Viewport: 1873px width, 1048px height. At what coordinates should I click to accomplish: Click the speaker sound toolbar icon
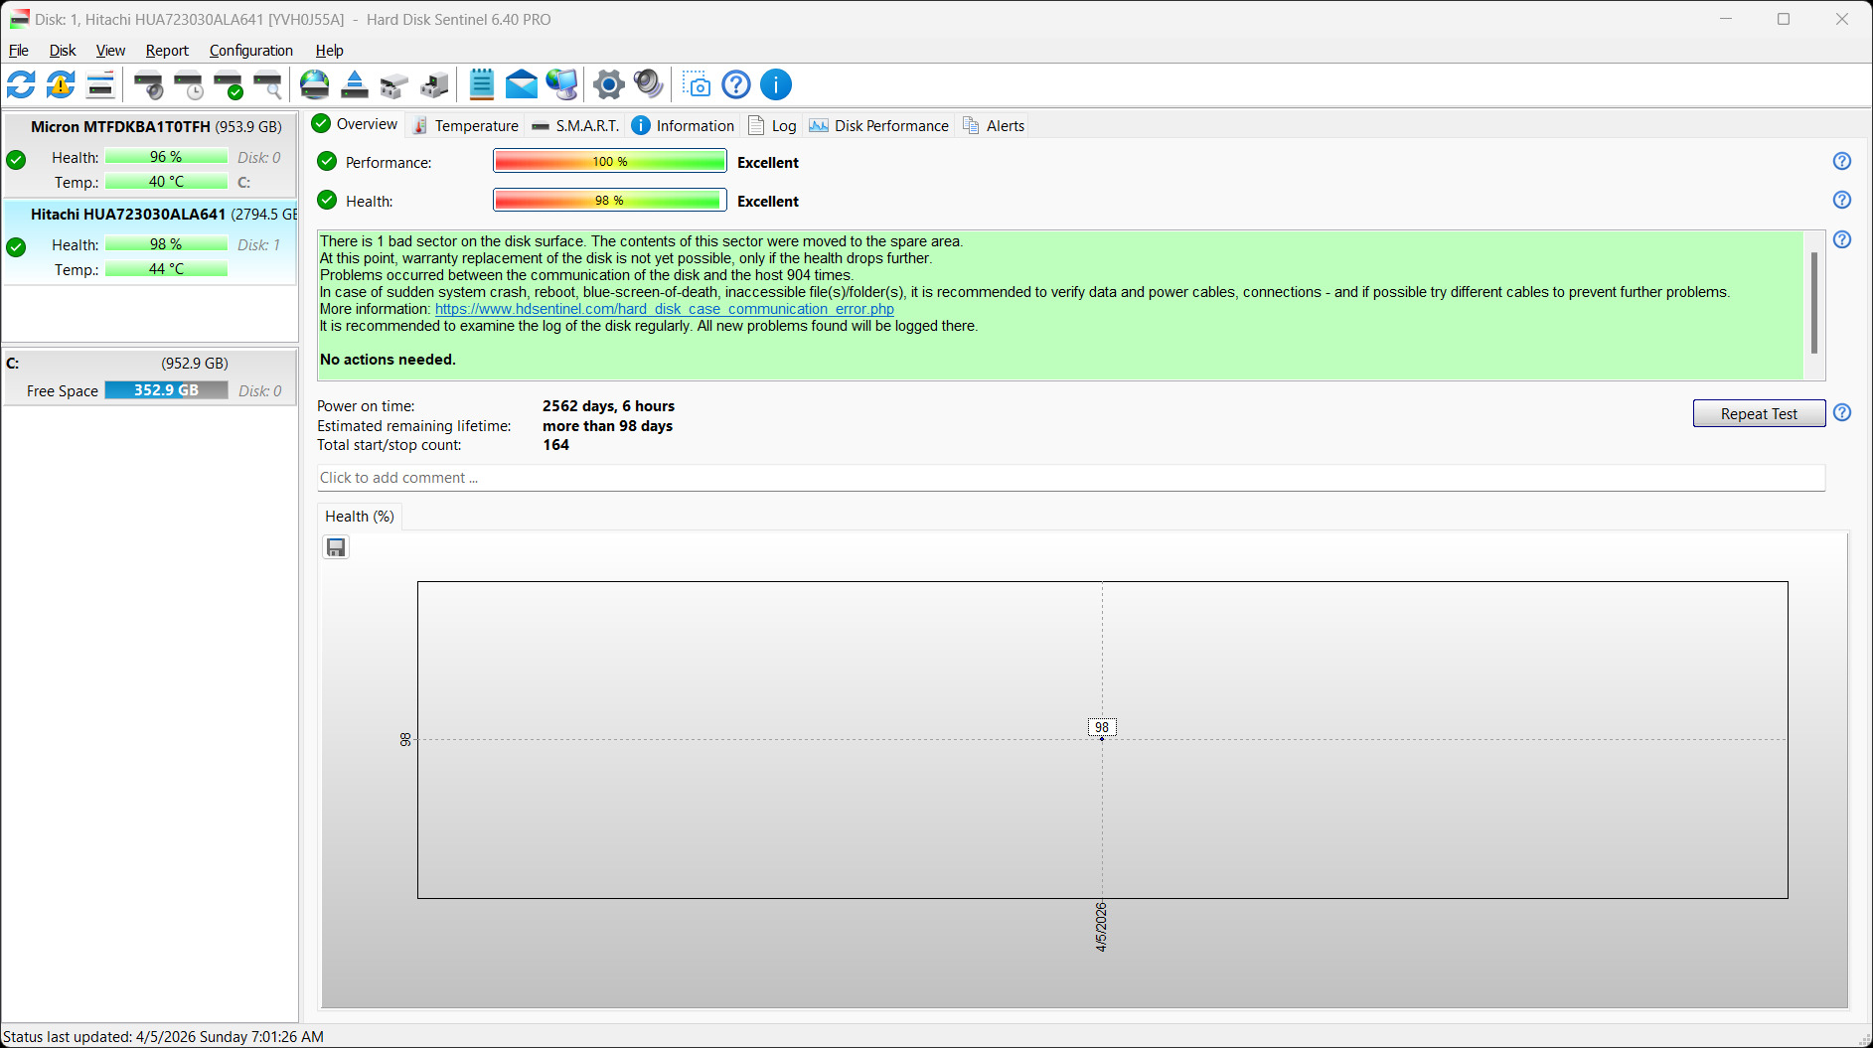pyautogui.click(x=649, y=85)
